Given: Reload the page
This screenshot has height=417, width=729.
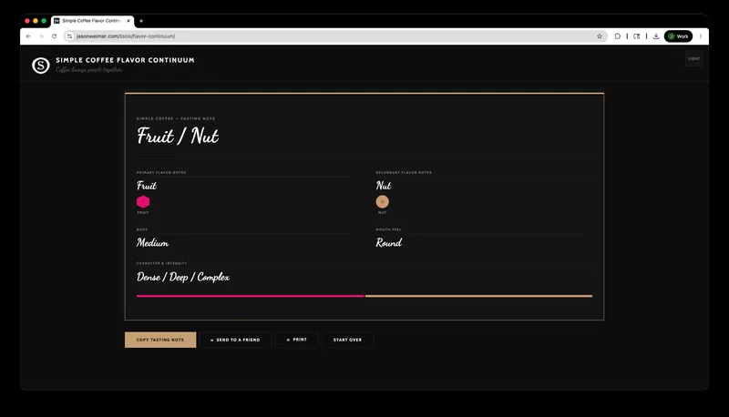Looking at the screenshot, I should click(54, 36).
